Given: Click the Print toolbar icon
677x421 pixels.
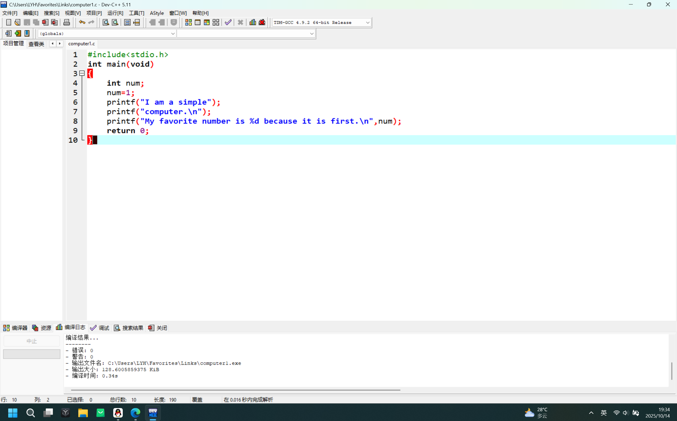Looking at the screenshot, I should tap(66, 22).
